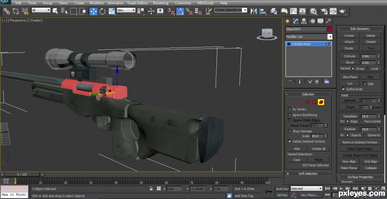
Task: Open Curve Editor from toolbar
Action: [293, 11]
